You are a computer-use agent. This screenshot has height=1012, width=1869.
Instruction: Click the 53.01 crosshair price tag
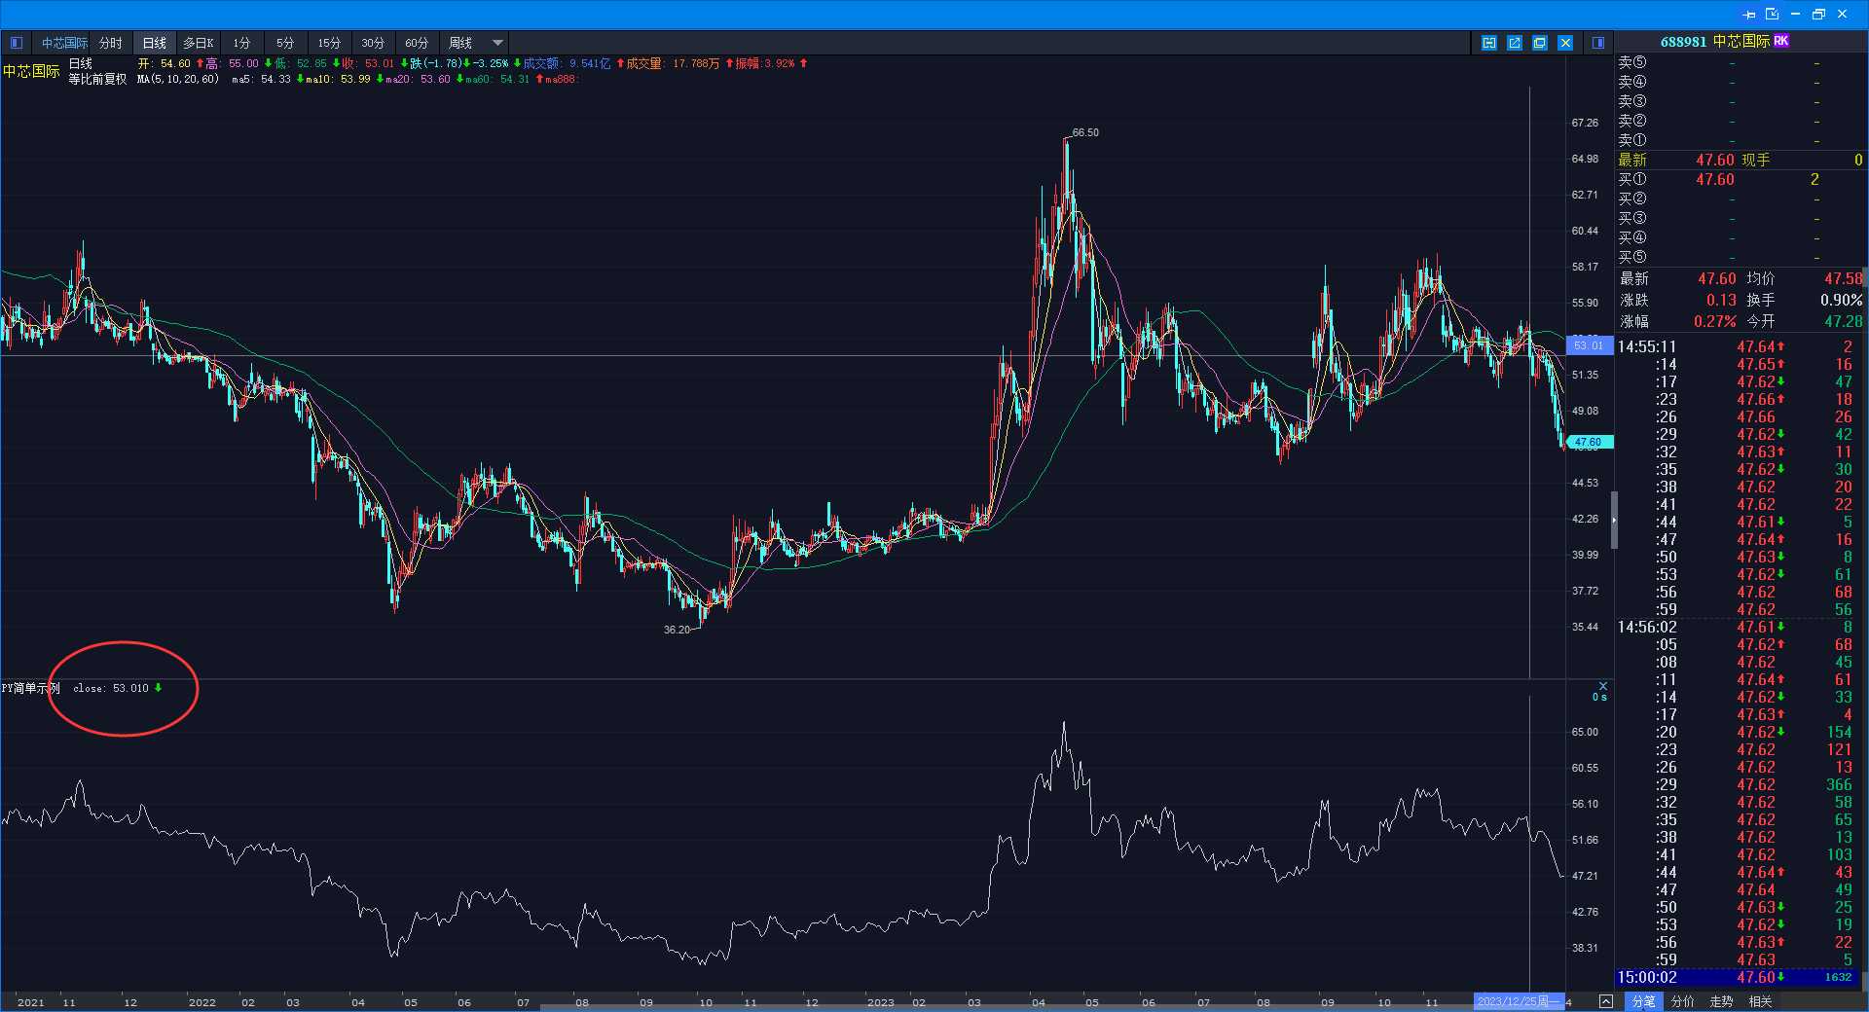(1589, 345)
